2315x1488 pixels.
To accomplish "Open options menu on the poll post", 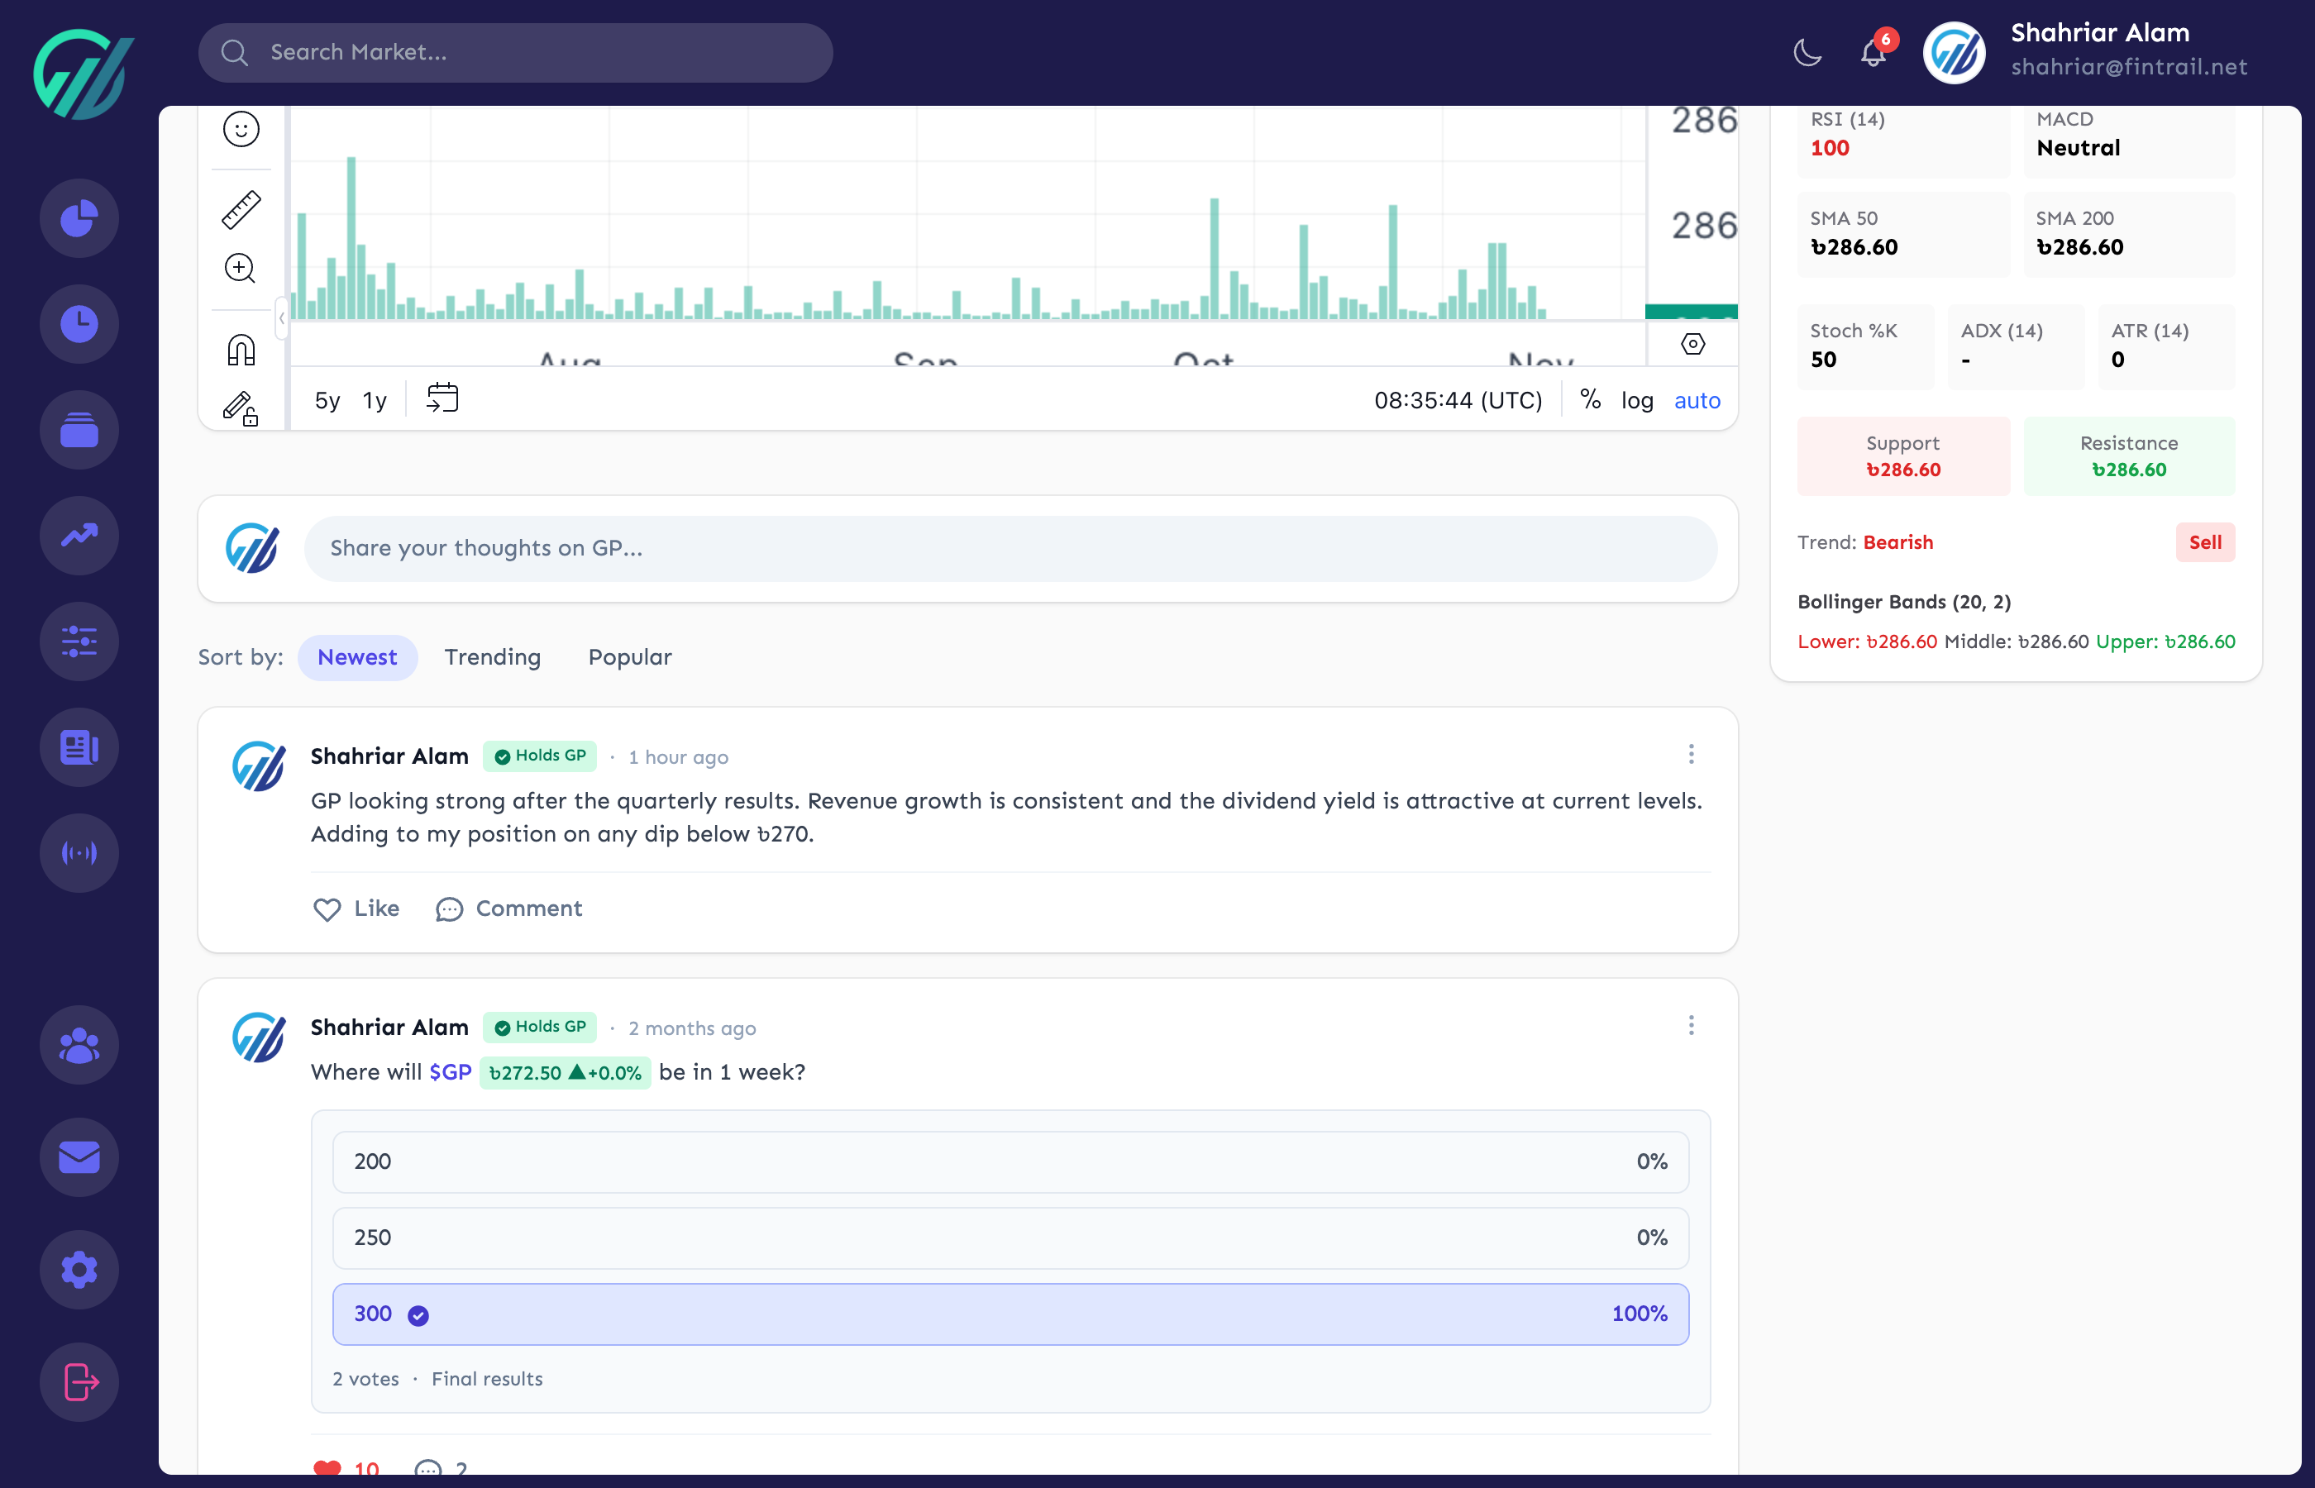I will click(1691, 1025).
